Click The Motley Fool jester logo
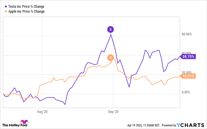 tap(23, 123)
